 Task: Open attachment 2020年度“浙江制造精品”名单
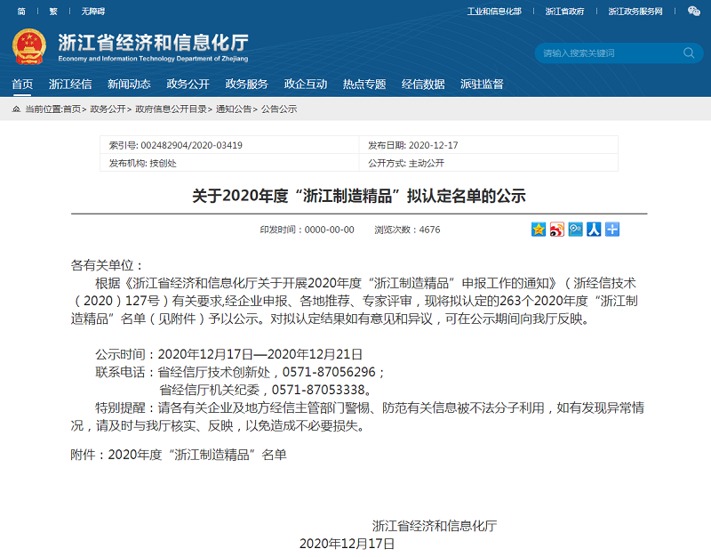[x=197, y=455]
